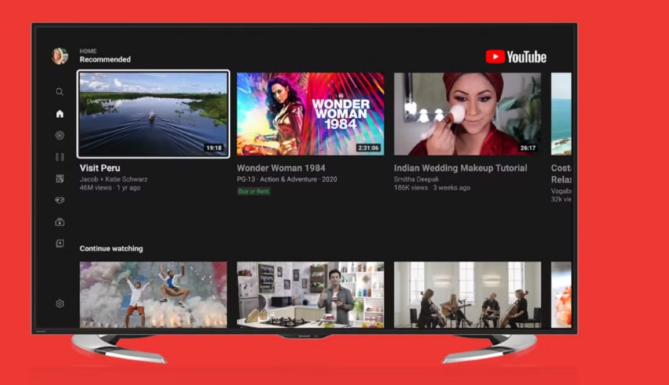Screen dimensions: 669x385
Task: Open the profile avatar in top-left corner
Action: pyautogui.click(x=60, y=56)
